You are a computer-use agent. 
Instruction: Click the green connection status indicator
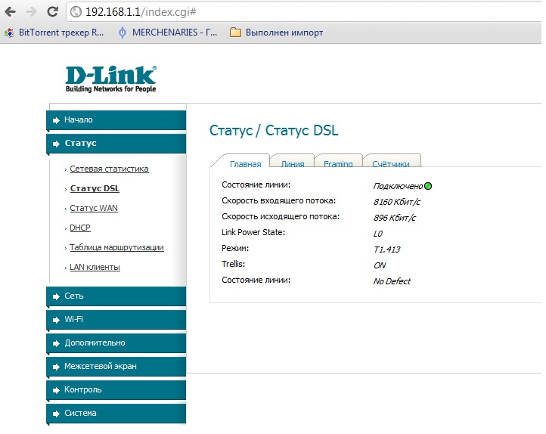[428, 186]
